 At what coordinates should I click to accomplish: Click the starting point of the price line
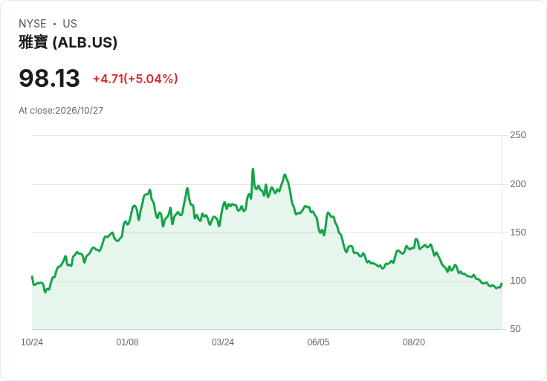[32, 276]
